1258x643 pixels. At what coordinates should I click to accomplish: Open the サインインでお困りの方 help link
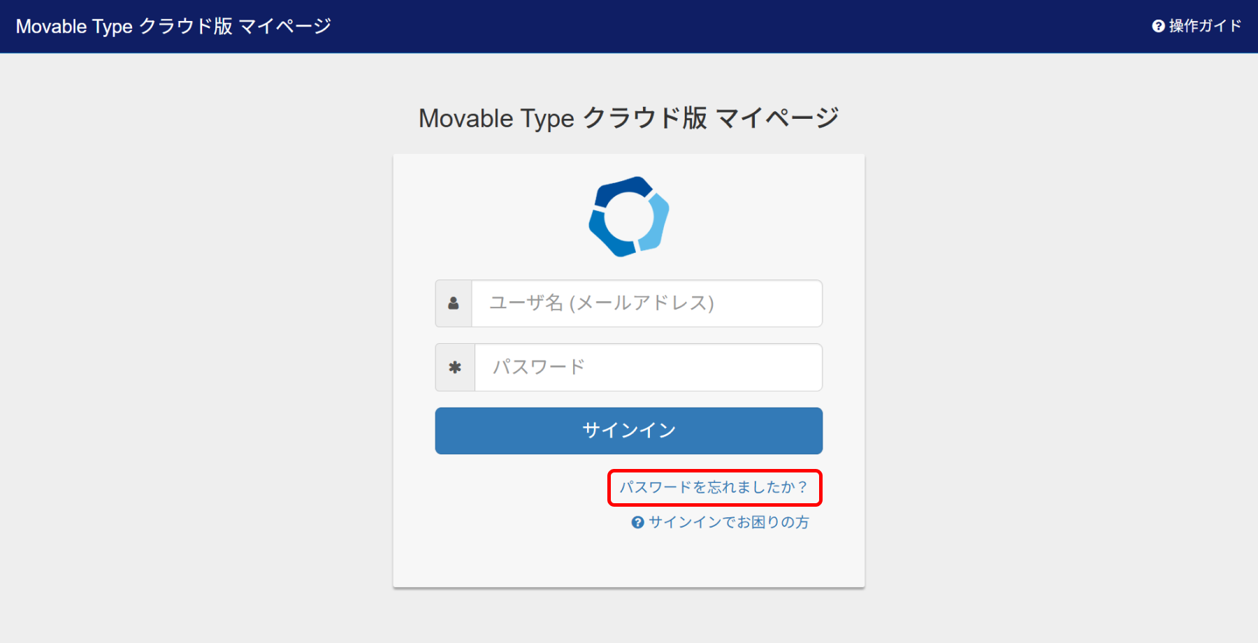tap(728, 523)
